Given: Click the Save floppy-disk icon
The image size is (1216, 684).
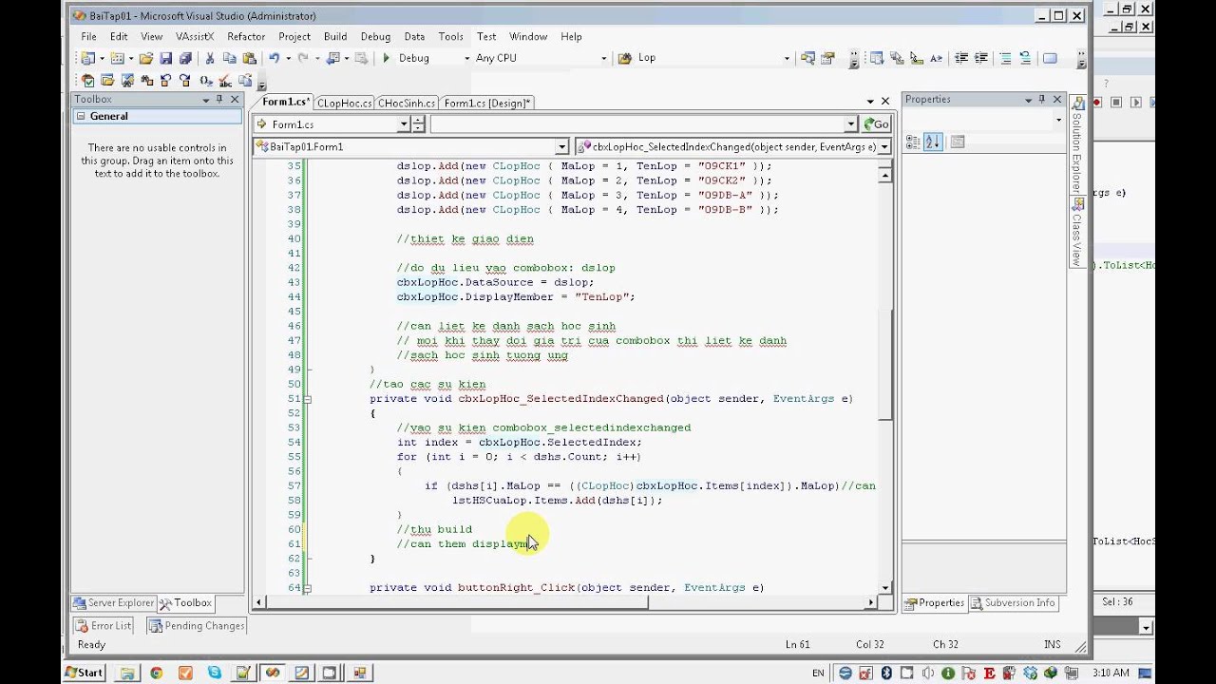Looking at the screenshot, I should pyautogui.click(x=165, y=58).
